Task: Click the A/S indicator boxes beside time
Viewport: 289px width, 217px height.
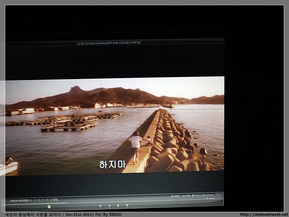Action: 56,199
